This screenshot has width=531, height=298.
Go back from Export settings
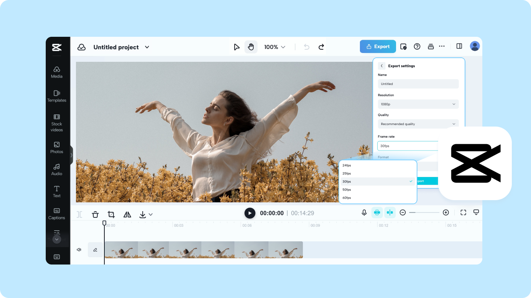(x=382, y=66)
